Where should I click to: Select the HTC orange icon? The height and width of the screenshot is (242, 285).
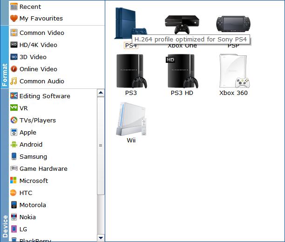pyautogui.click(x=13, y=193)
